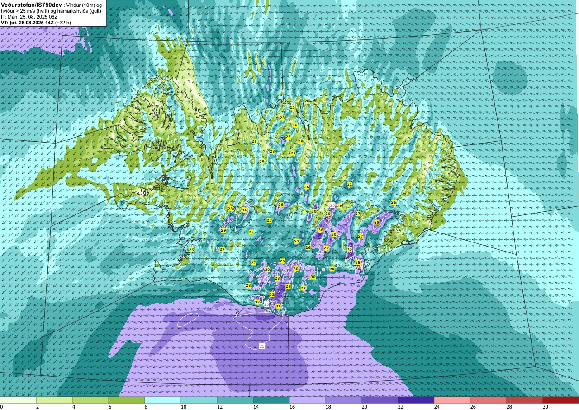Click the yellow gust label 36

click(321, 230)
